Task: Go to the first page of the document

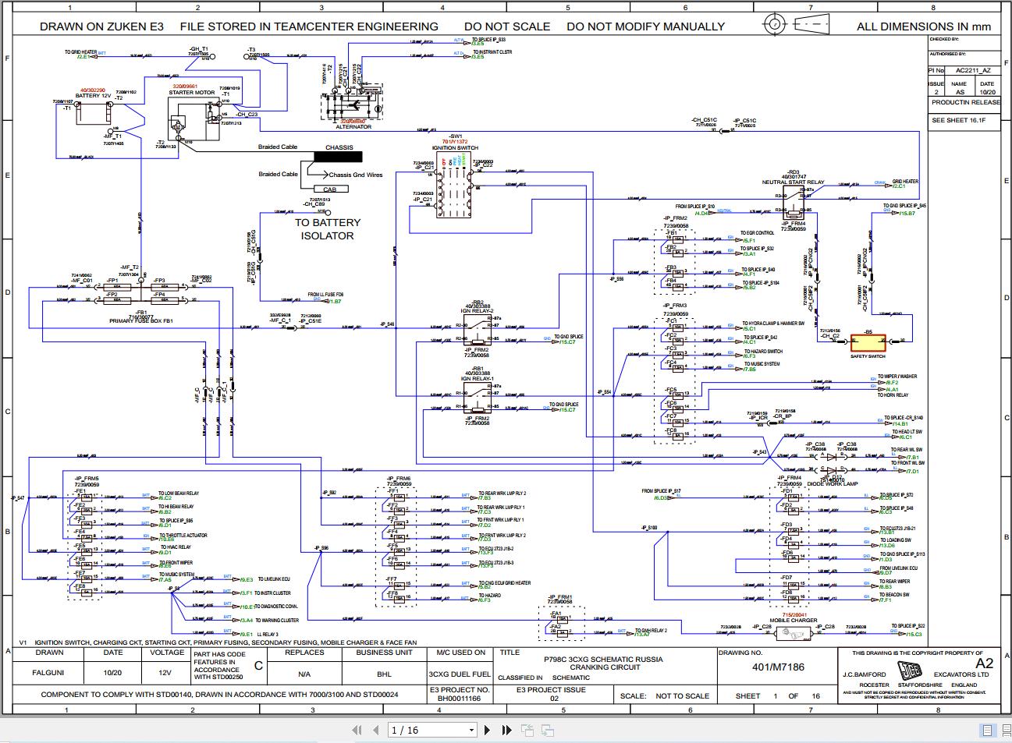Action: (x=357, y=730)
